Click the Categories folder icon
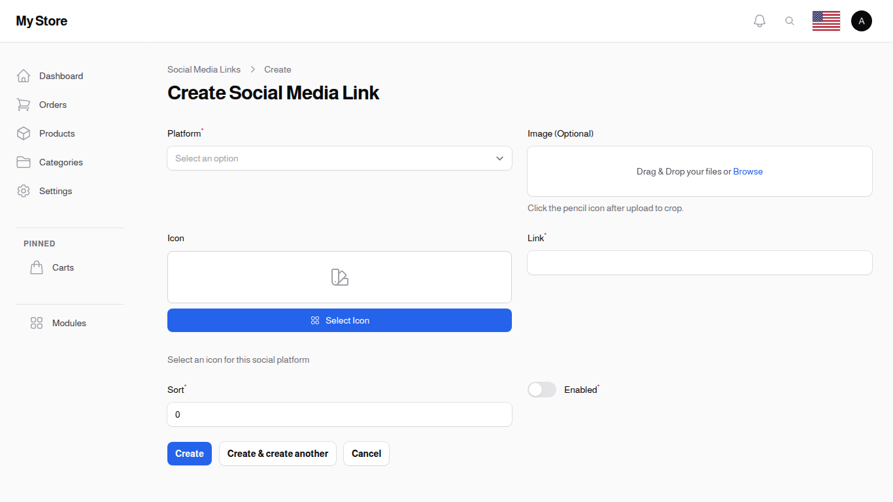This screenshot has height=502, width=893. (x=24, y=162)
